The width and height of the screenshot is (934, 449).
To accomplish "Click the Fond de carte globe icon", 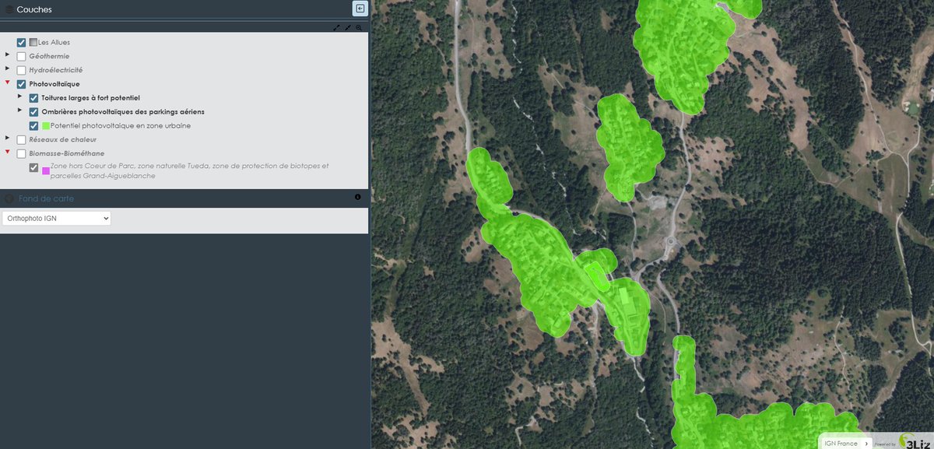I will [x=9, y=198].
